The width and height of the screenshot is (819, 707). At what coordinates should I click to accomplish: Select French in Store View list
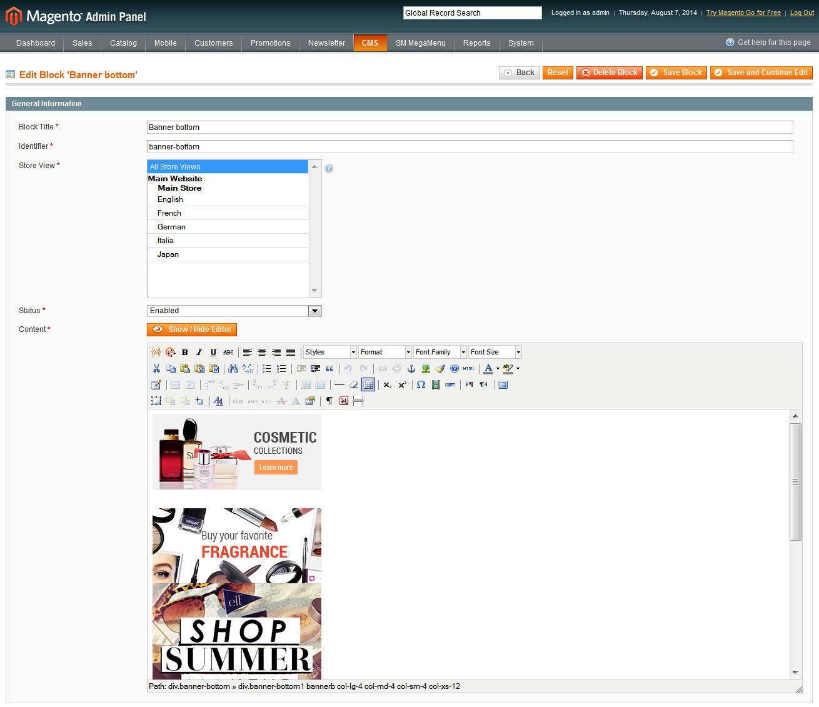pyautogui.click(x=228, y=213)
